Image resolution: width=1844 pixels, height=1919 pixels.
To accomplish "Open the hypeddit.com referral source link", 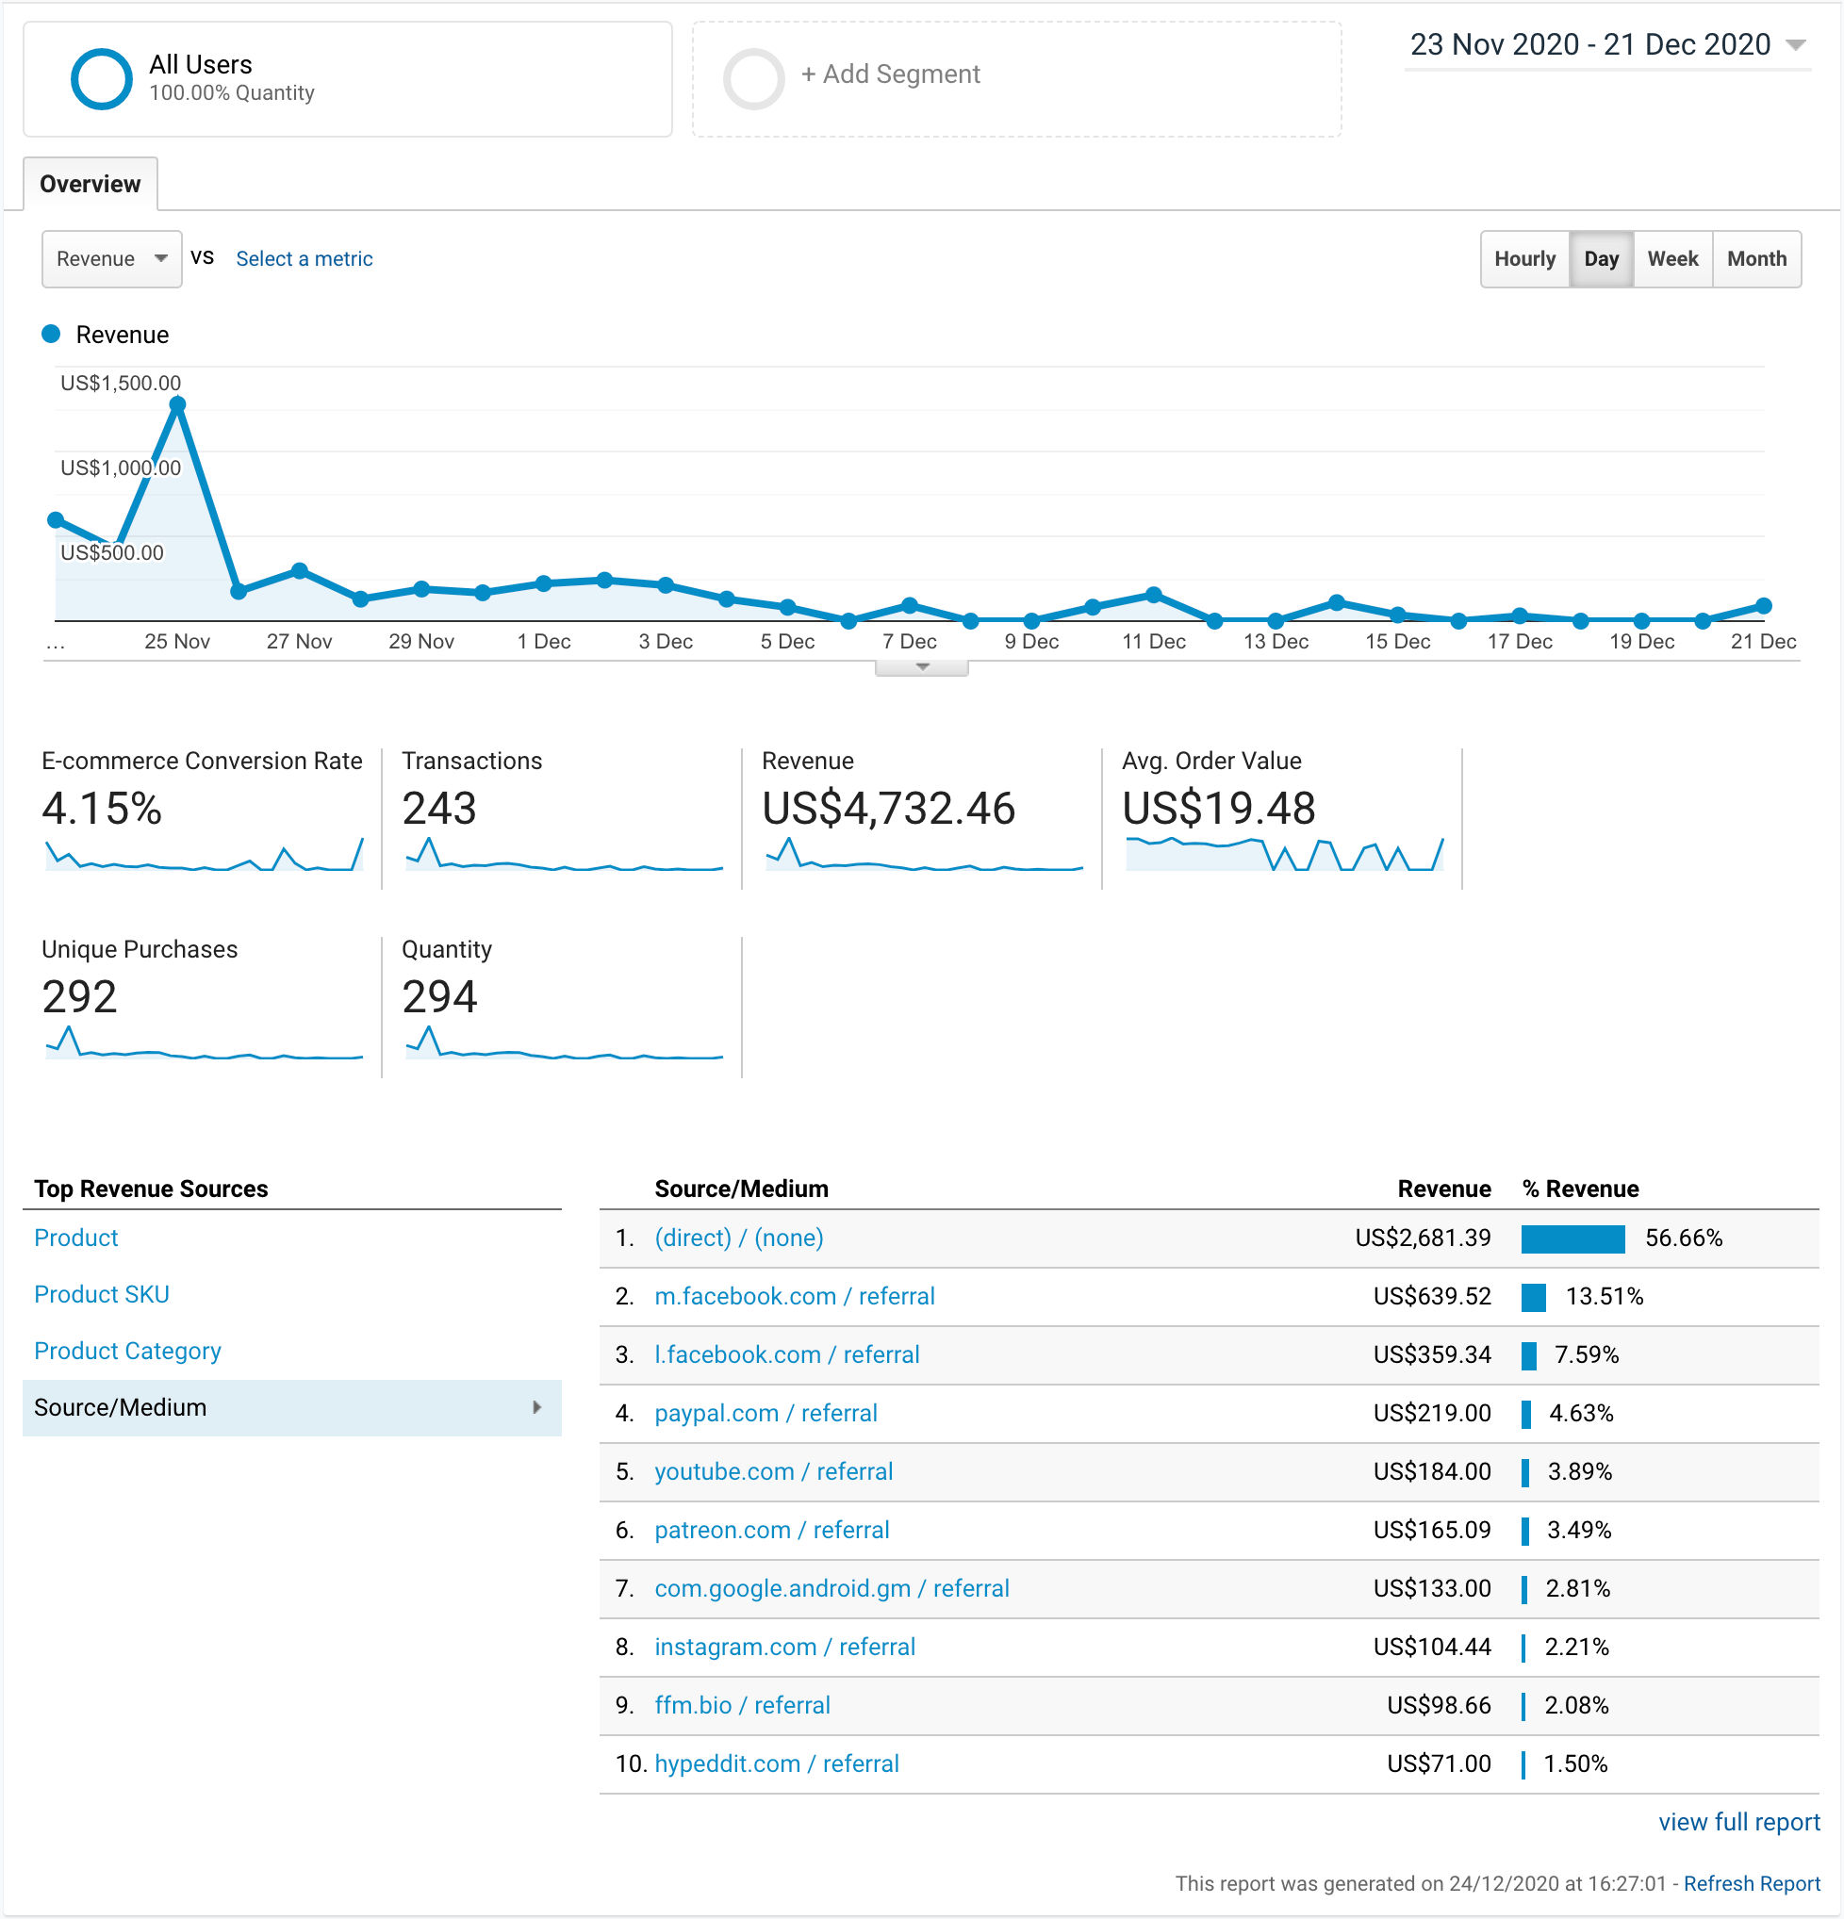I will tap(777, 1763).
